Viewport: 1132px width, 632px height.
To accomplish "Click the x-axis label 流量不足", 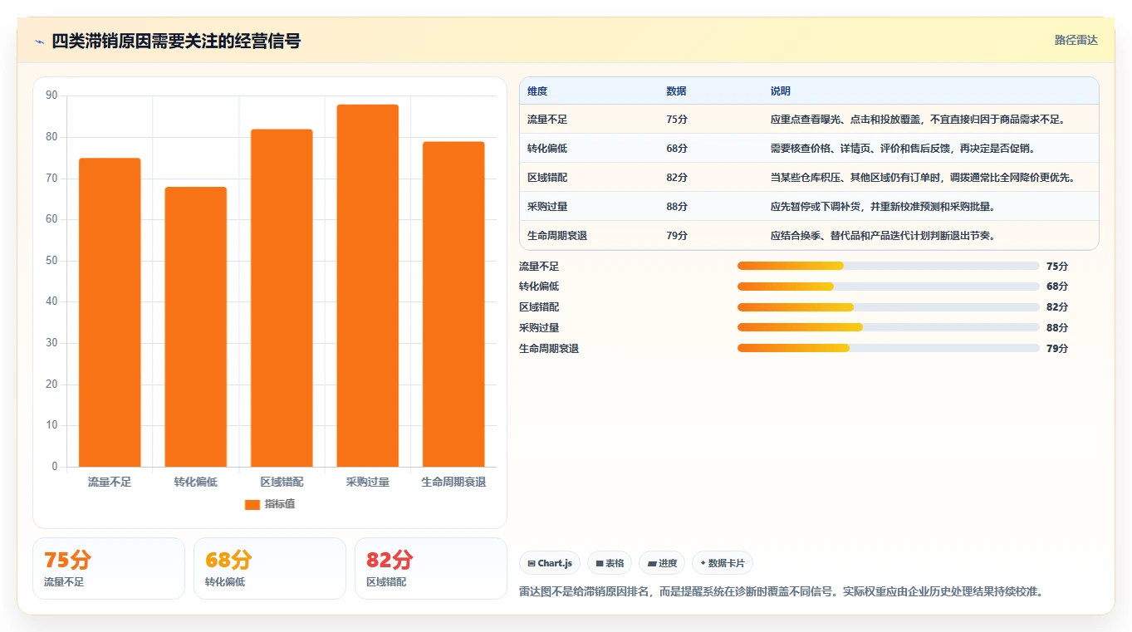I will tap(110, 482).
